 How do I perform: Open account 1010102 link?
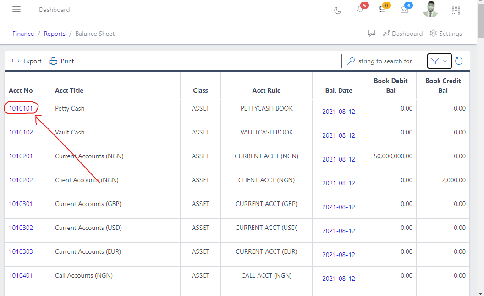pyautogui.click(x=21, y=132)
